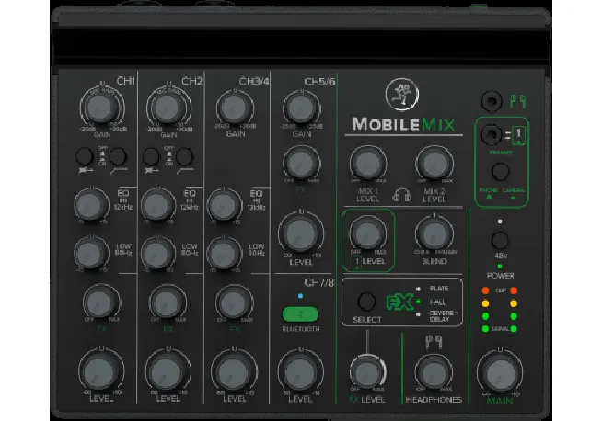602x421 pixels.
Task: Toggle the PHONE / CAMERA selector button
Action: 500,171
